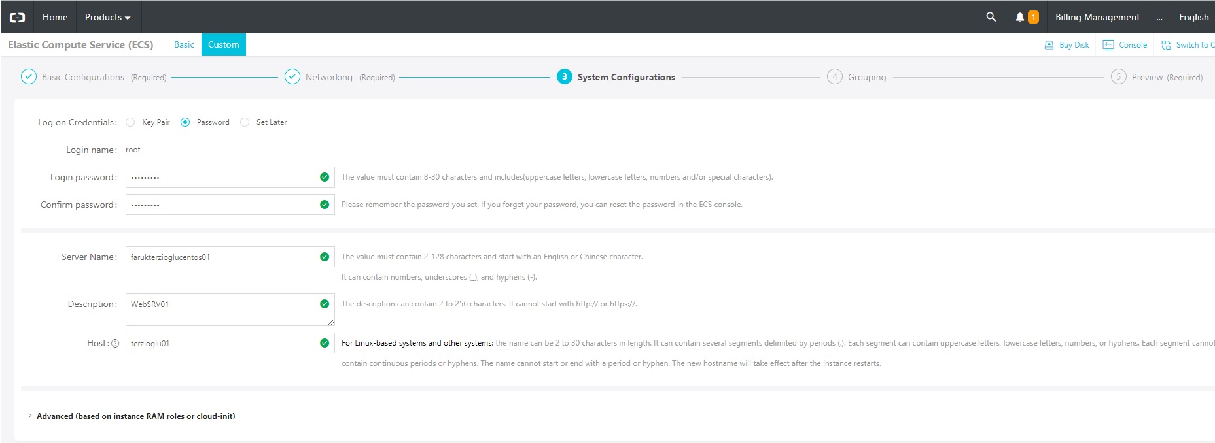
Task: Click the Buy Disk icon
Action: (1049, 45)
